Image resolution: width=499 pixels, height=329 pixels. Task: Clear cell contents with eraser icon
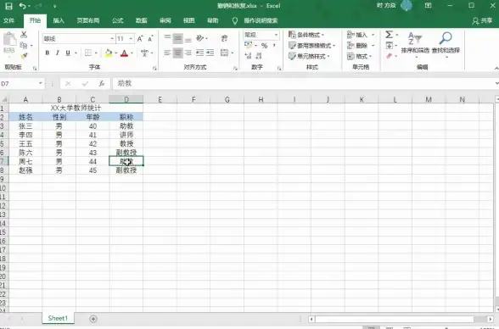pyautogui.click(x=390, y=56)
